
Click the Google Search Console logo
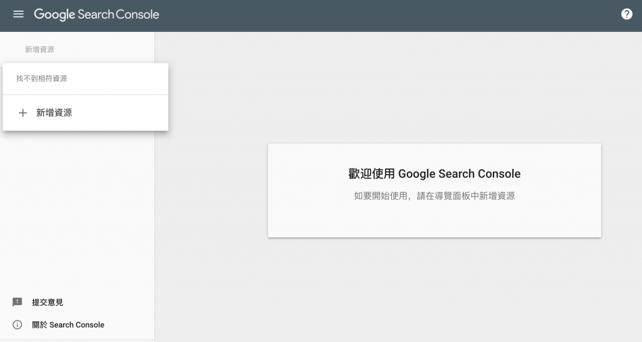click(x=97, y=15)
